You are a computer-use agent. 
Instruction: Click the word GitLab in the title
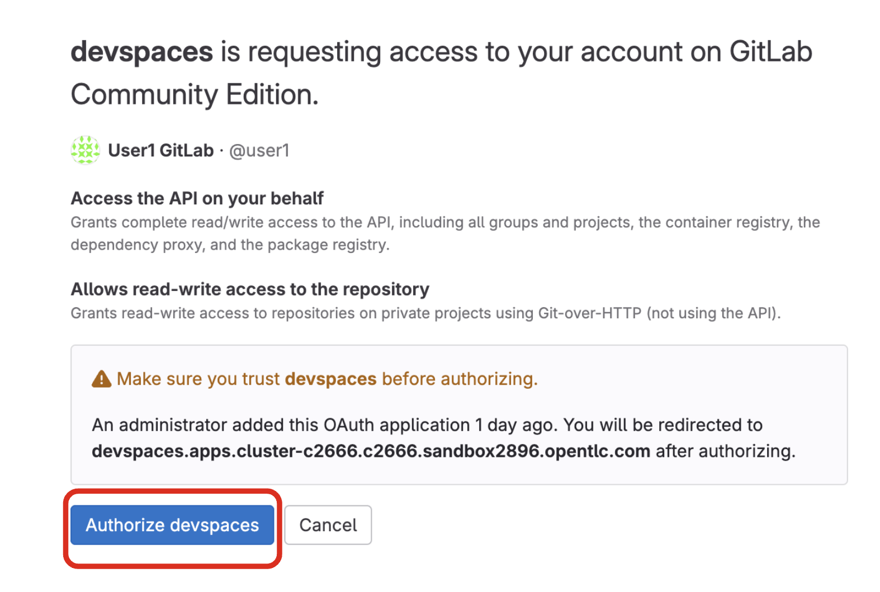pyautogui.click(x=770, y=52)
